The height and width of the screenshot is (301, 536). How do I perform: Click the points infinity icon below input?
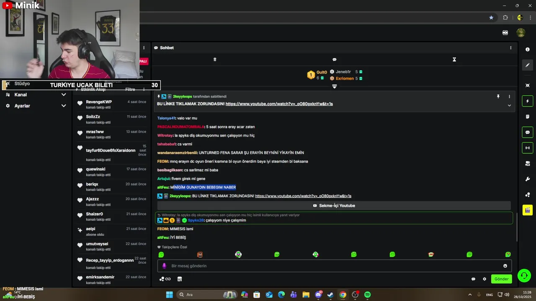[165, 279]
